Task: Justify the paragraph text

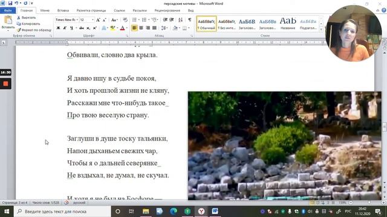Action: click(155, 28)
